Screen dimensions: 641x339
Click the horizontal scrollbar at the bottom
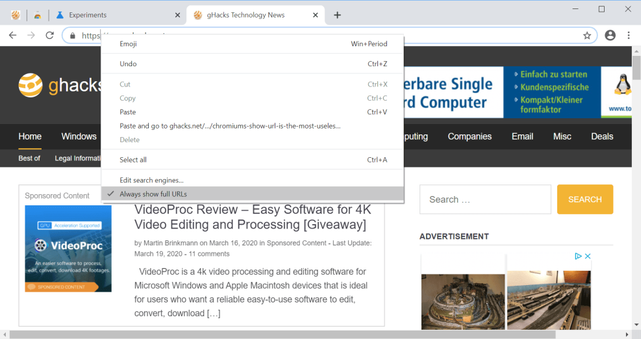282,334
